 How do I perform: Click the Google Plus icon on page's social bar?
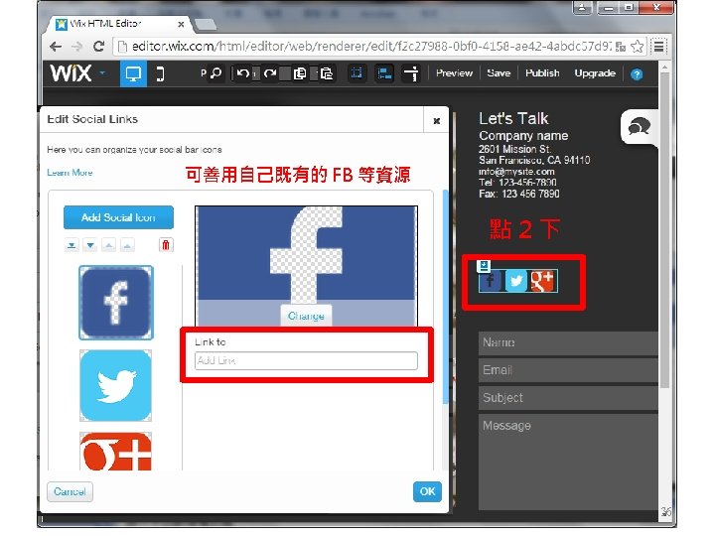click(x=542, y=281)
